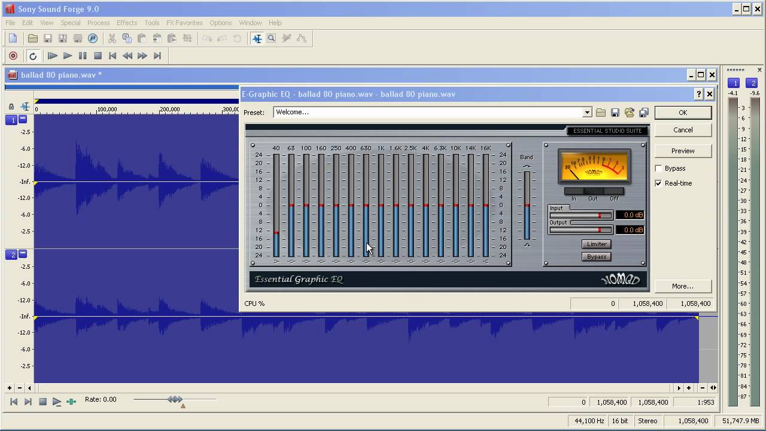Click Go to Start in transport toolbar
The height and width of the screenshot is (431, 766).
113,56
